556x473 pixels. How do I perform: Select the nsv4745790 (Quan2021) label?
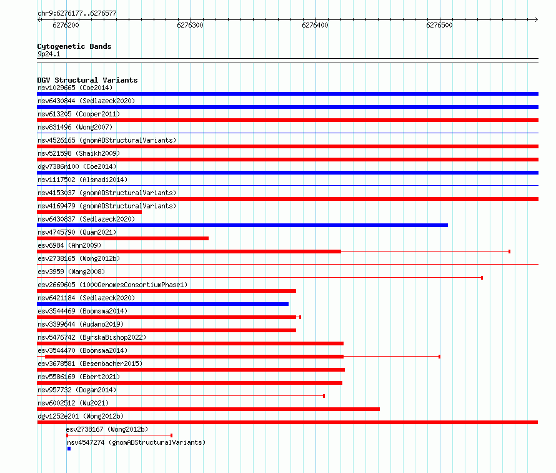77,232
